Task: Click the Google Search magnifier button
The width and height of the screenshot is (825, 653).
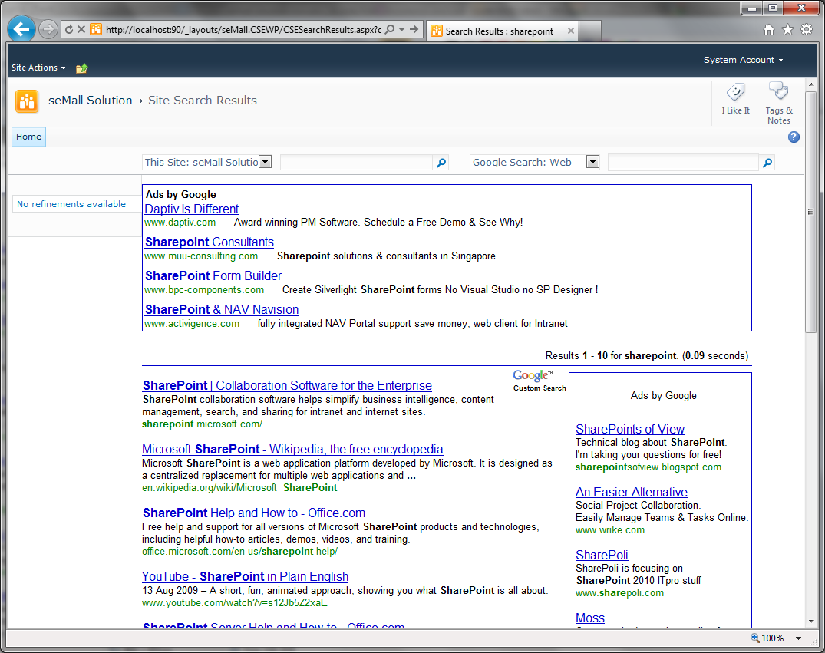Action: 767,163
